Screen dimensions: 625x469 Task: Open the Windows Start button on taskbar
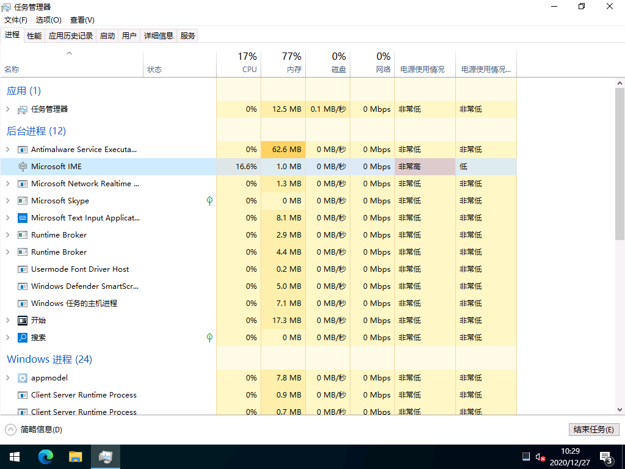(15, 457)
